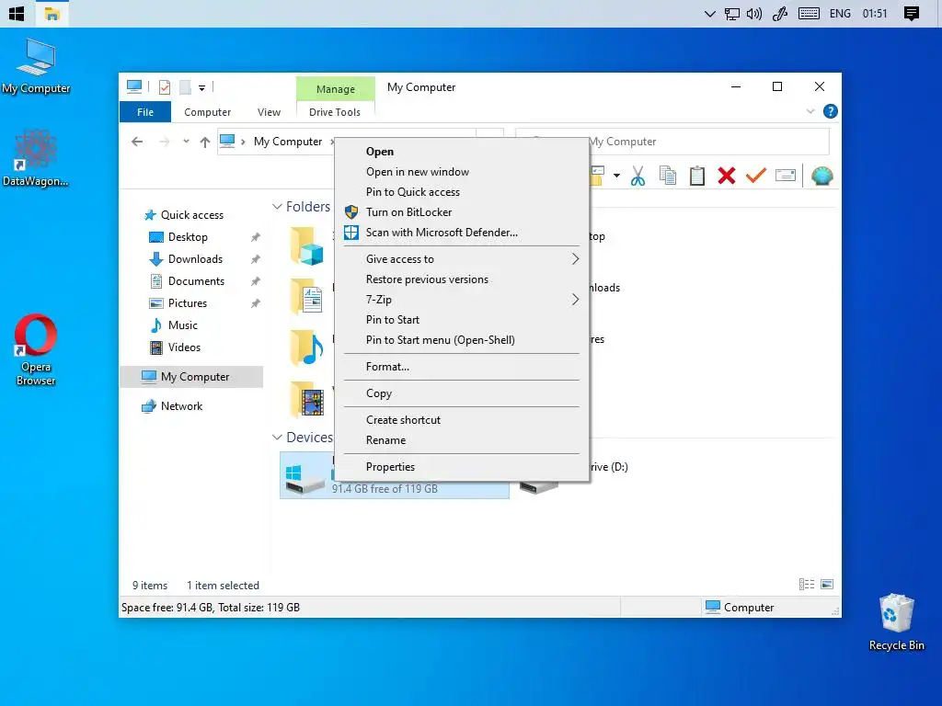The width and height of the screenshot is (942, 706).
Task: Click the Paste clipboard toolbar icon
Action: (x=697, y=176)
